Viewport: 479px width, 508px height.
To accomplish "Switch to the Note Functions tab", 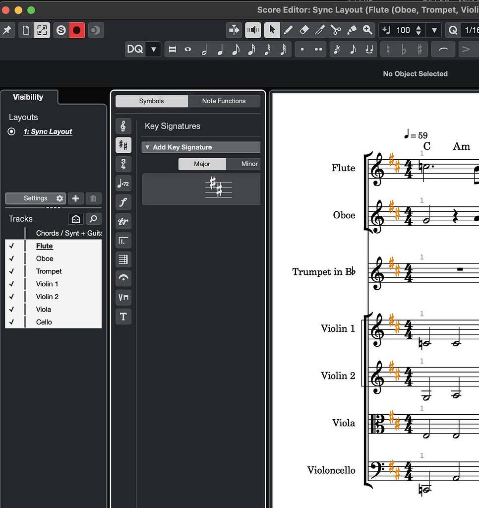I will (x=224, y=101).
